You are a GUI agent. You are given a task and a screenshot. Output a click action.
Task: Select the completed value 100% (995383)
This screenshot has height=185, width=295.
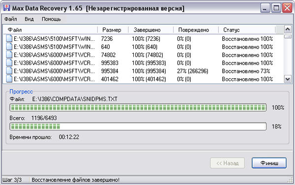pos(149,63)
